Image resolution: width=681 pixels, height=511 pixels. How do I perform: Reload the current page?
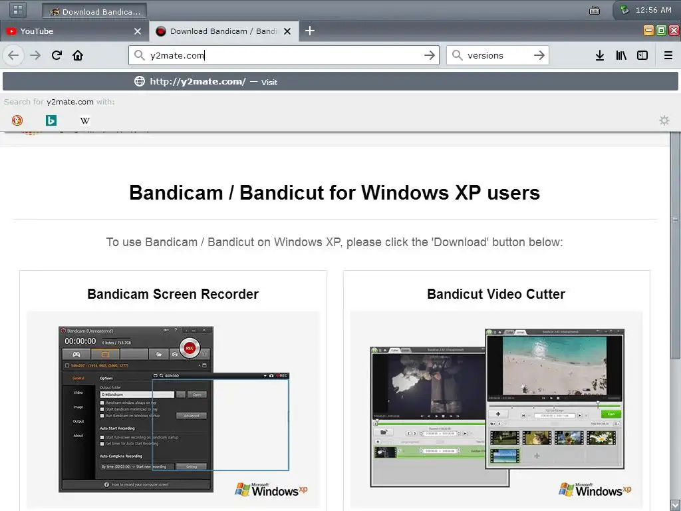(x=57, y=55)
